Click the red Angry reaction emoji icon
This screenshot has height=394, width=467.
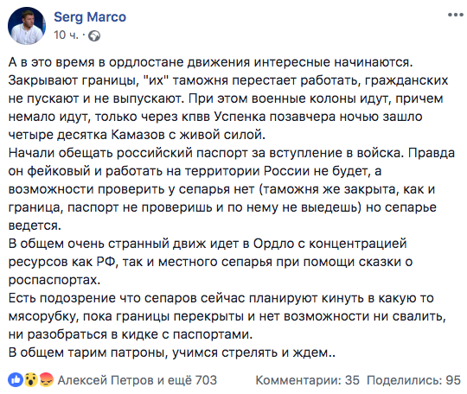click(x=46, y=379)
